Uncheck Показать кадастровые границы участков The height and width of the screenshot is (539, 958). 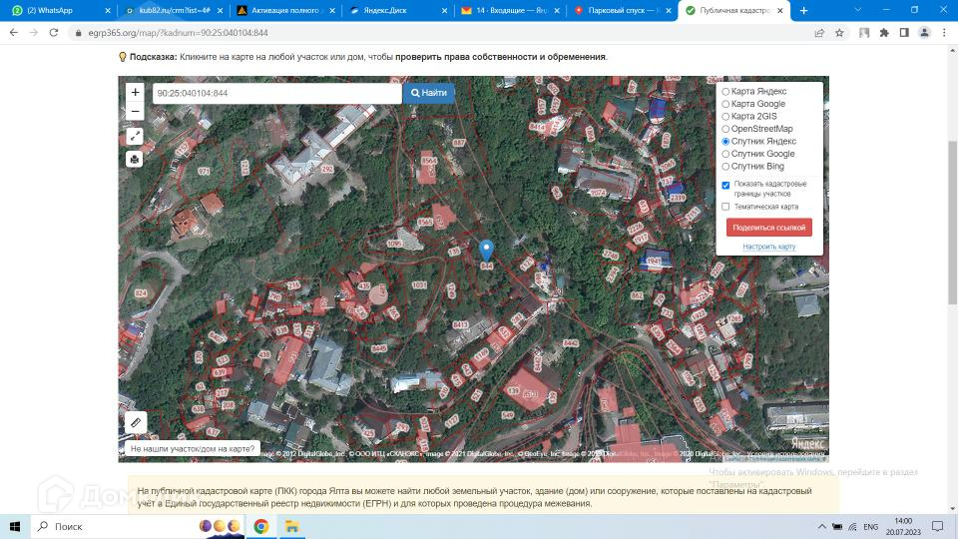tap(725, 185)
